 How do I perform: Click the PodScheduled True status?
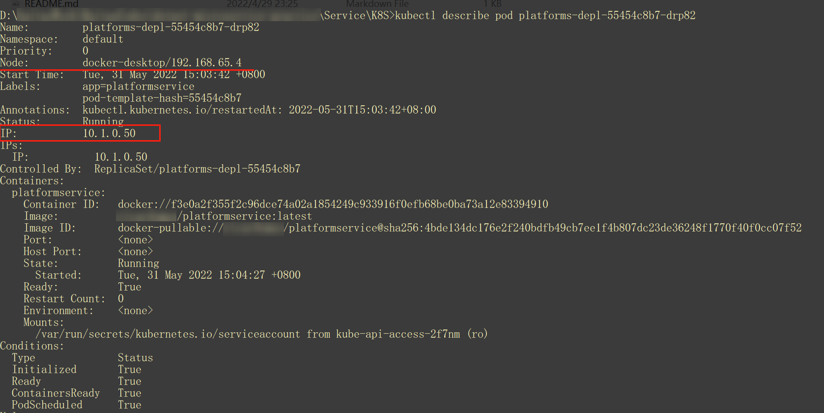[129, 405]
